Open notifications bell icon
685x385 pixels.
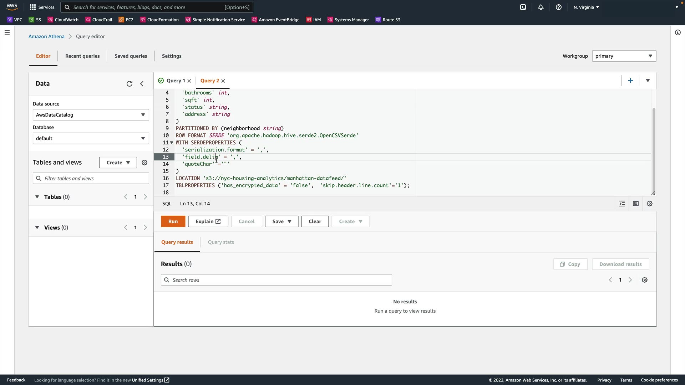pyautogui.click(x=541, y=7)
